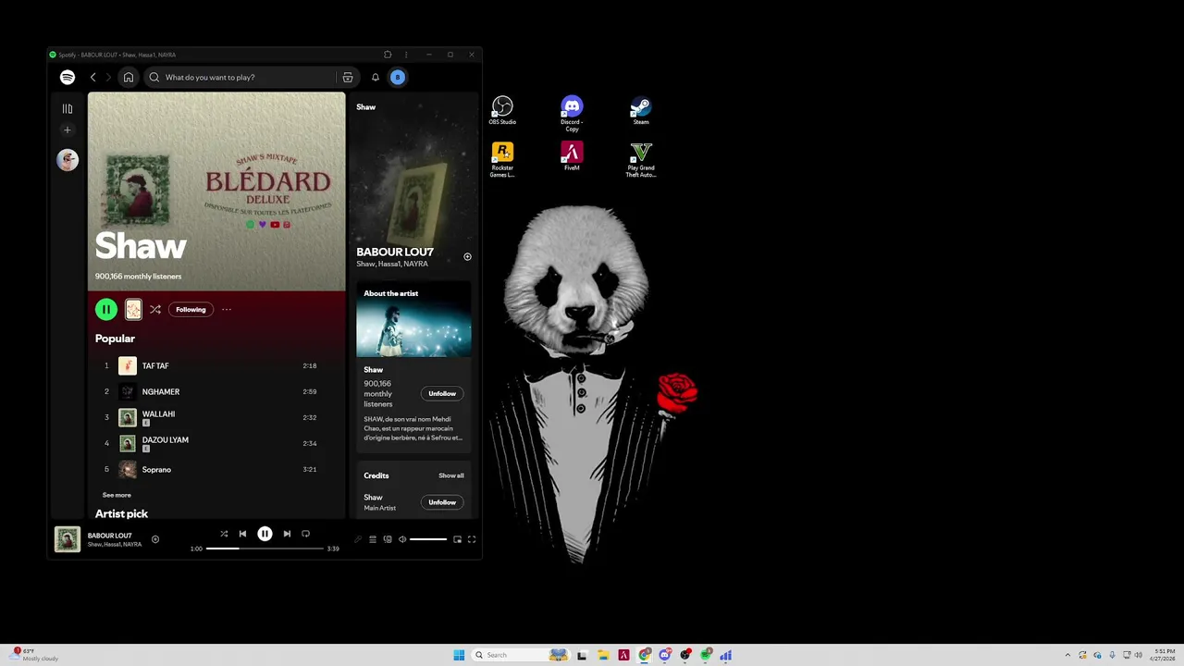Skip to the next track
This screenshot has height=666, width=1184.
click(287, 534)
